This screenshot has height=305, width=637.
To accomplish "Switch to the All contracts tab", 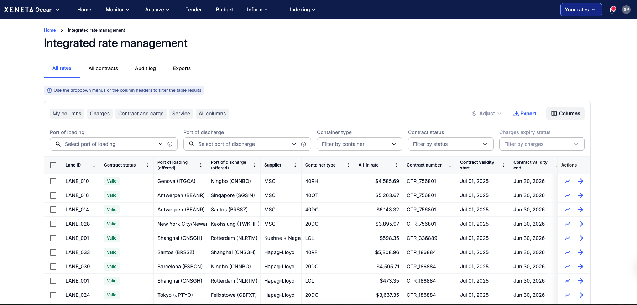I will click(x=103, y=68).
